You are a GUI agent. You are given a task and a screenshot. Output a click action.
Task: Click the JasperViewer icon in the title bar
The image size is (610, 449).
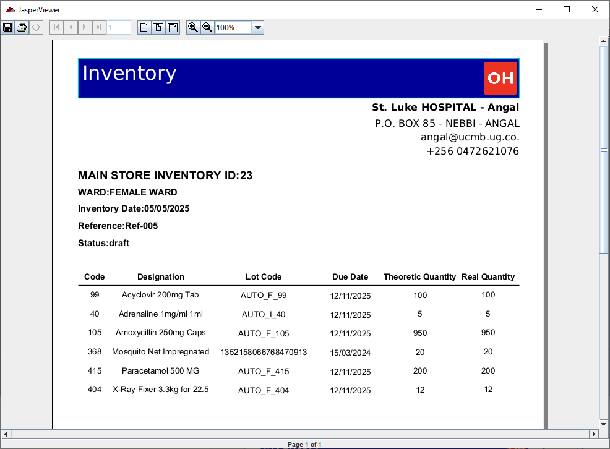tap(10, 9)
